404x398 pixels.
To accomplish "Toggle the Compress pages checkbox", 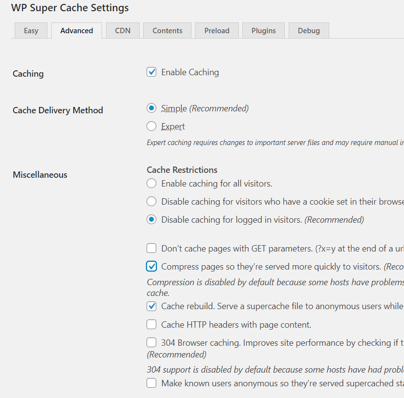I will (151, 266).
